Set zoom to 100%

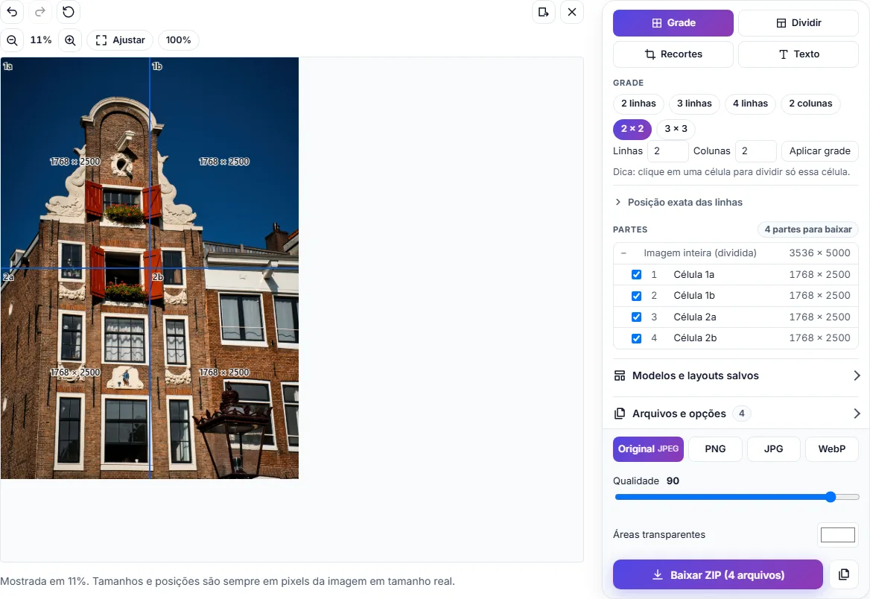[x=178, y=40]
